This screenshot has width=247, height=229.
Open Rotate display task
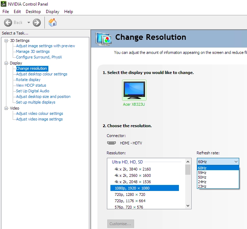28,80
